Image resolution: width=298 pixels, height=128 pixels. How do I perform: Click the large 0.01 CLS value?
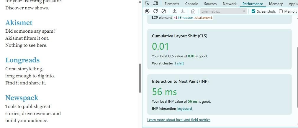[160, 46]
